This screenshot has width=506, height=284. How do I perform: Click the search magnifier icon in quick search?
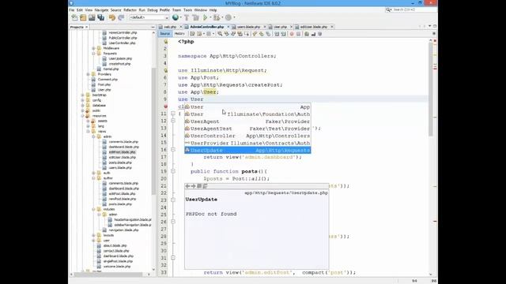388,10
